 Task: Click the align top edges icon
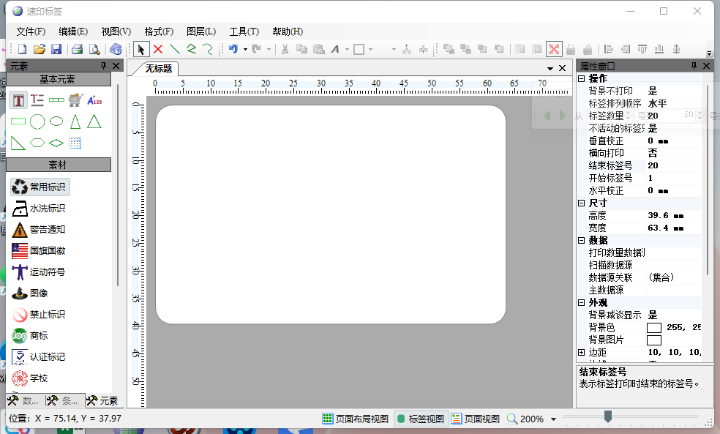pos(642,49)
